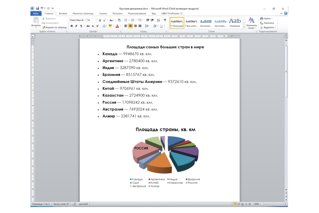Click Format Painter (Формат по образцу)
This screenshot has height=213, width=319.
pyautogui.click(x=54, y=27)
